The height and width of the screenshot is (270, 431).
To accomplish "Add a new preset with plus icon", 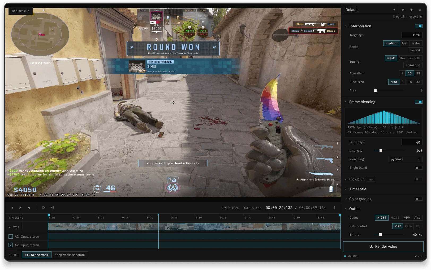I will (x=411, y=10).
